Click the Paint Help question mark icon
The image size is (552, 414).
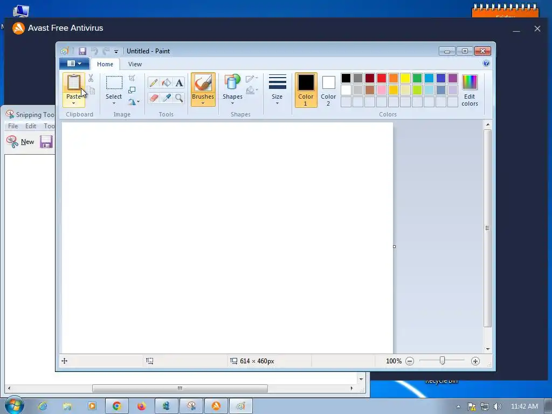pos(486,64)
